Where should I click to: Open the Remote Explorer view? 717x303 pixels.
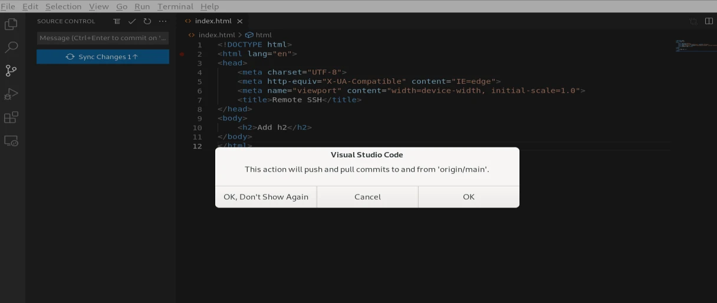11,141
